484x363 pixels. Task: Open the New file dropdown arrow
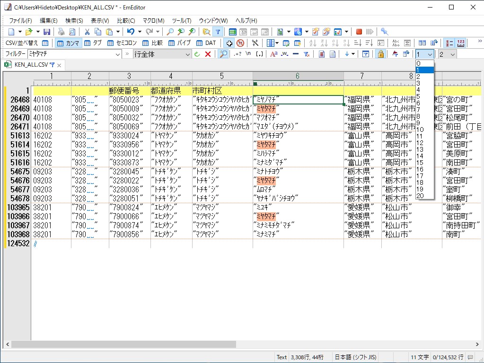[20, 32]
